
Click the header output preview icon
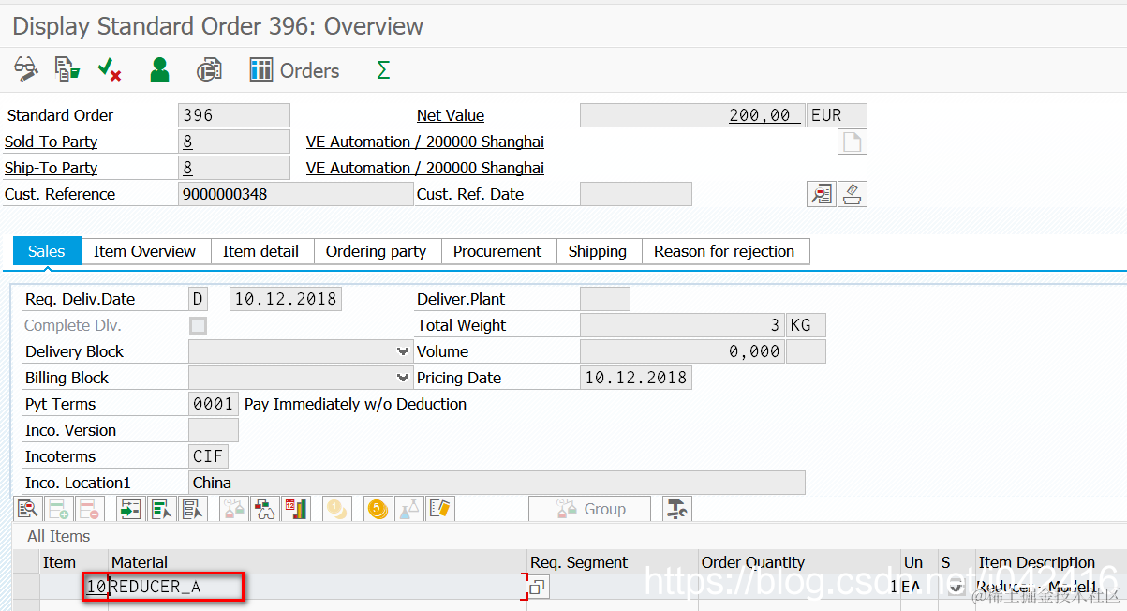(x=209, y=69)
